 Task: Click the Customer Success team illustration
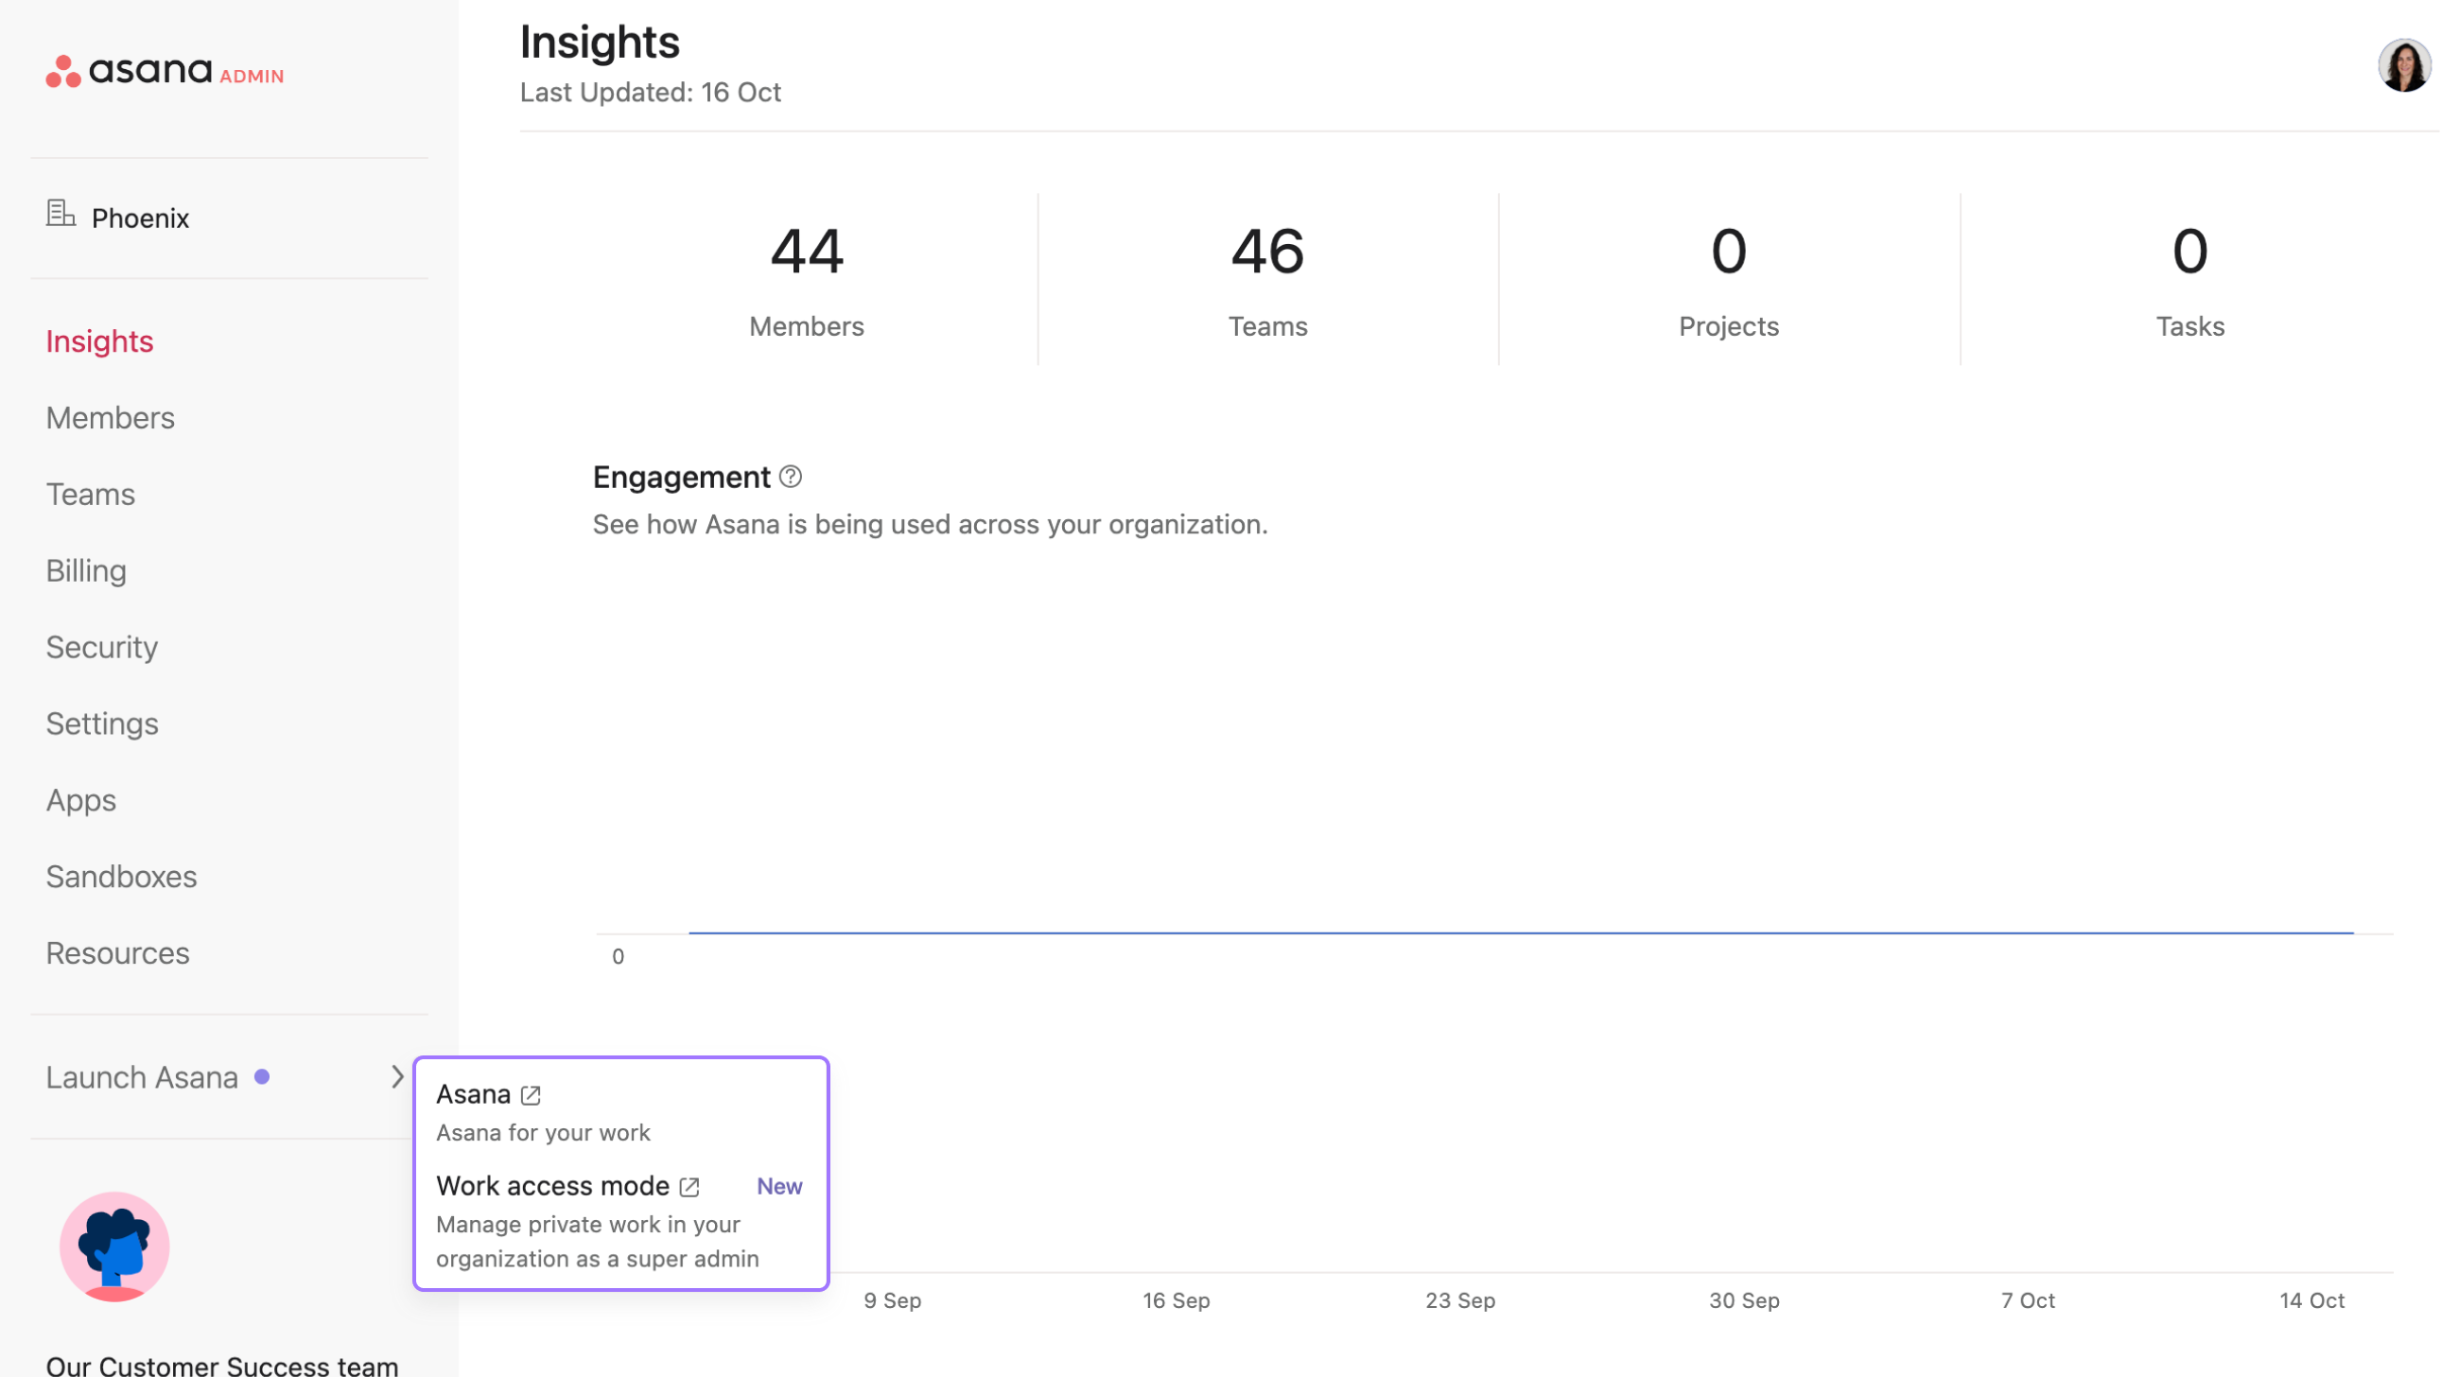click(x=114, y=1246)
